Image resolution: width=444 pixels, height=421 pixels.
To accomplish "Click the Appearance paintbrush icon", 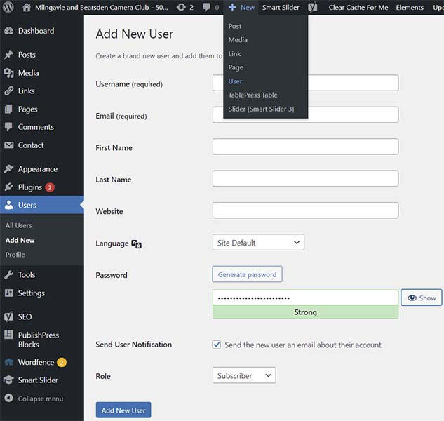I will point(9,169).
